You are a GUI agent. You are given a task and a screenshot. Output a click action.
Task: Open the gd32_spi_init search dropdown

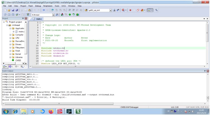(111, 10)
